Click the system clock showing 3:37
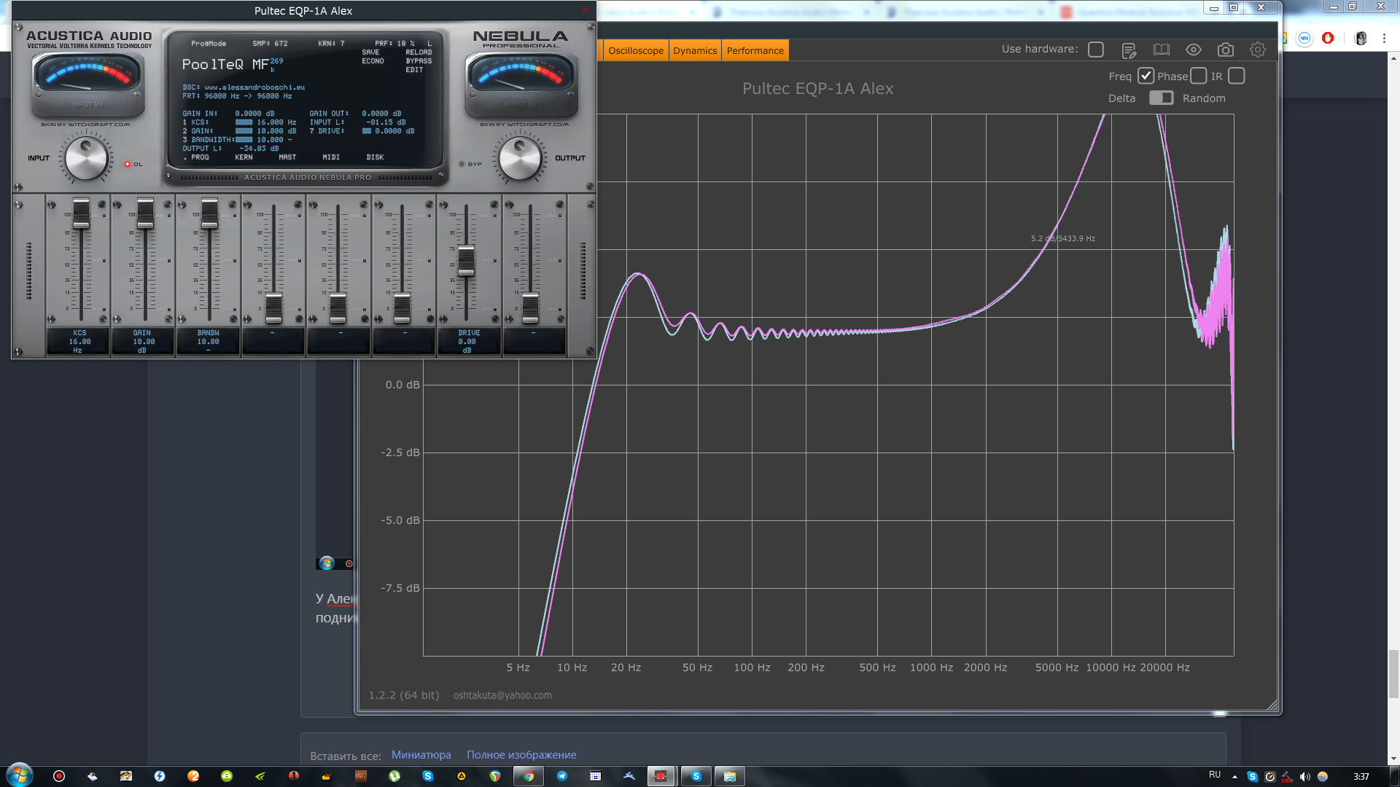Screen dimensions: 1400x787 coord(1361,777)
